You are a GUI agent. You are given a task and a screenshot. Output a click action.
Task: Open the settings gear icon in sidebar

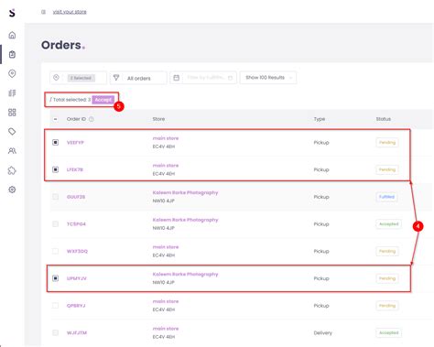tap(12, 190)
